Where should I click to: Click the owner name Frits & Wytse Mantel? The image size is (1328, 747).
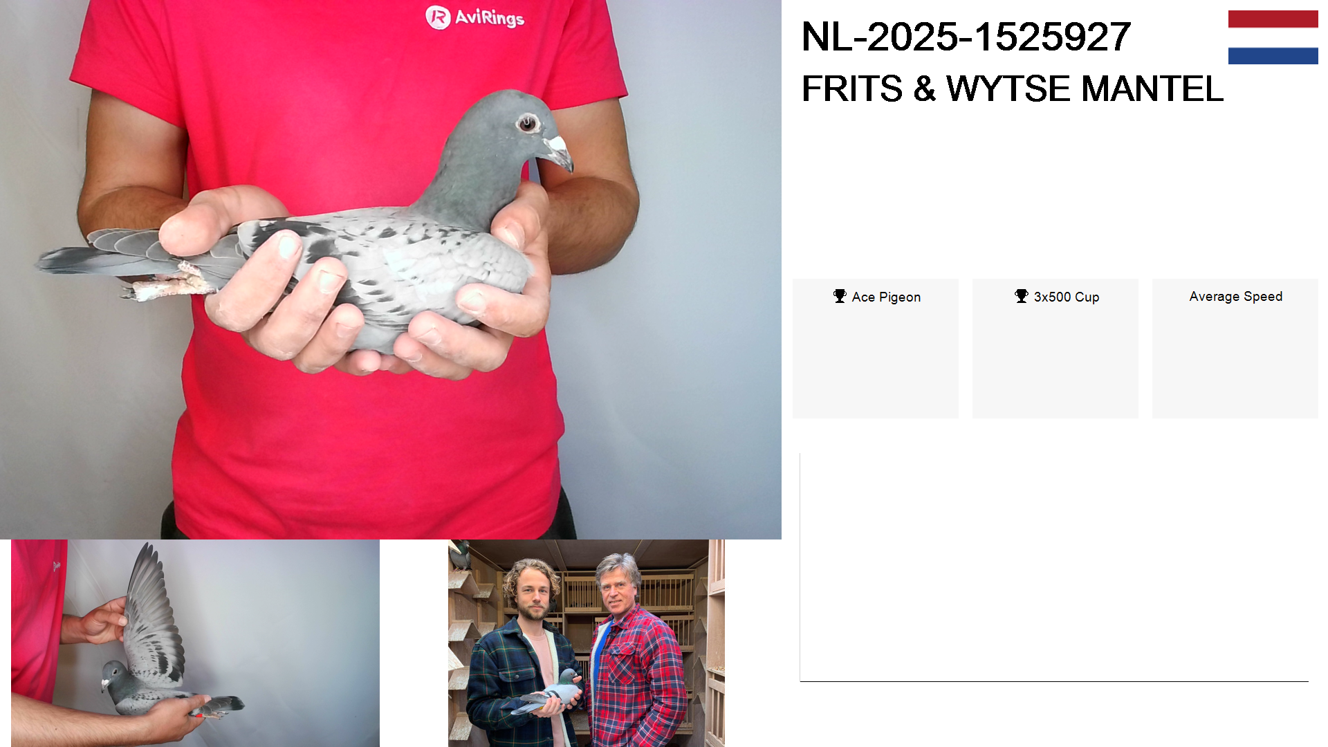[1013, 89]
